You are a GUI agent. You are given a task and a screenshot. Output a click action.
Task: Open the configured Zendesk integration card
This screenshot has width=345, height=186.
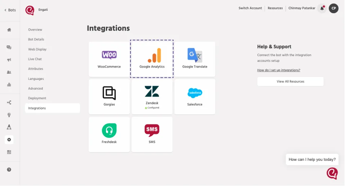coord(152,97)
